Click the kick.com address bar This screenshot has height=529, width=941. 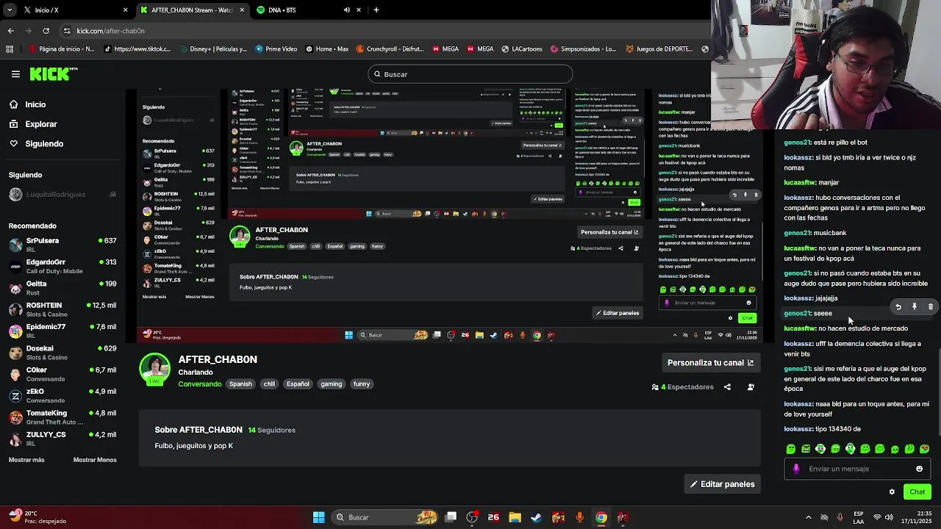coord(382,31)
